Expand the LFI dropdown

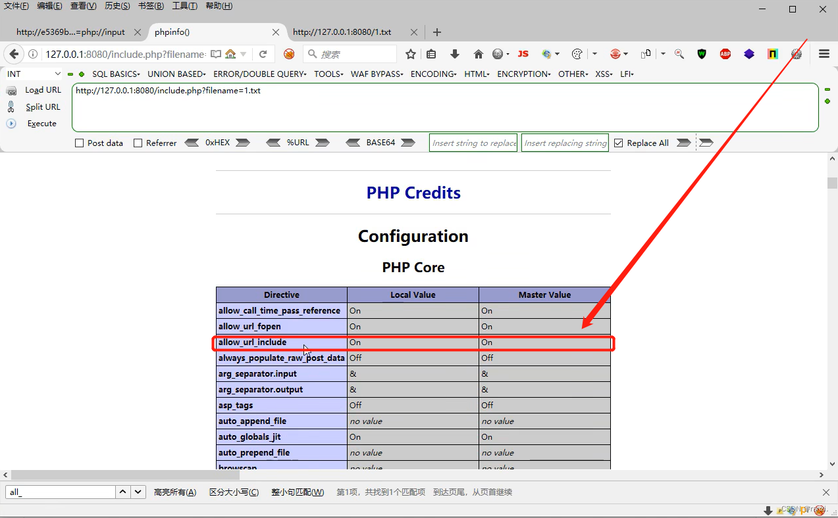tap(627, 74)
